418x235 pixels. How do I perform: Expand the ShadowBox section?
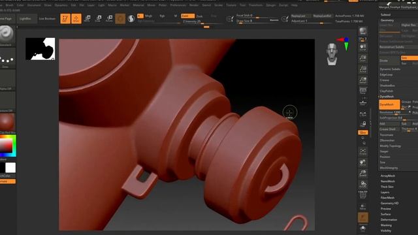(387, 86)
